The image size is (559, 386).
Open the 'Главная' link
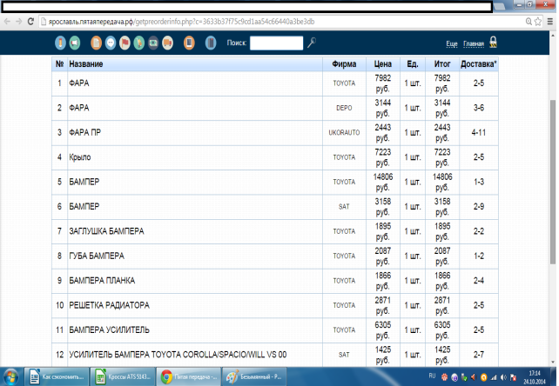(474, 43)
